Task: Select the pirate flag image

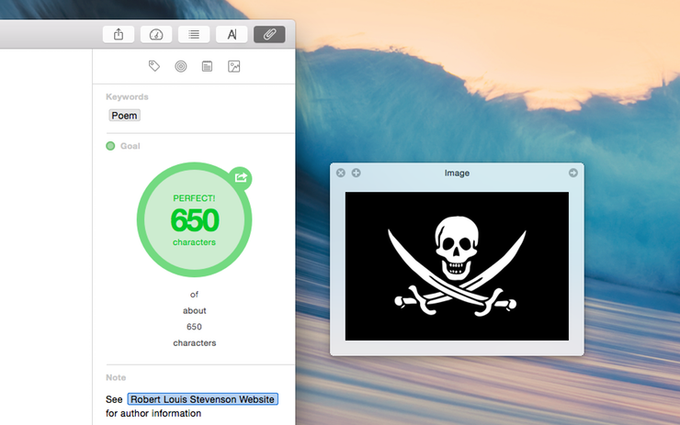Action: coord(457,266)
